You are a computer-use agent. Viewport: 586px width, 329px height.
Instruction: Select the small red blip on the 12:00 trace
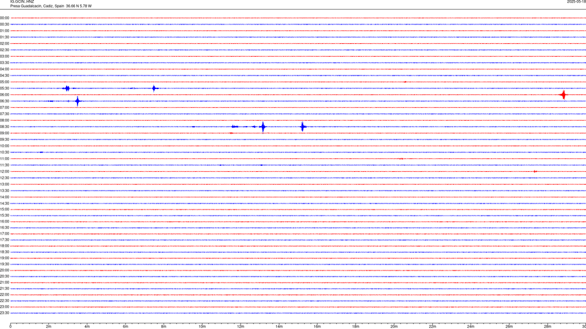(x=535, y=172)
